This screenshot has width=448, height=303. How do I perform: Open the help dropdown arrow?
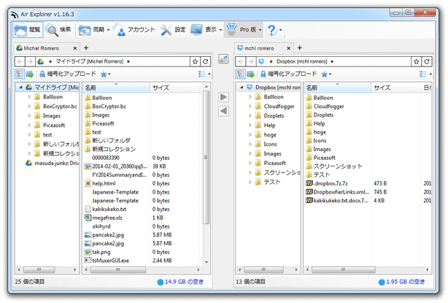coord(281,30)
